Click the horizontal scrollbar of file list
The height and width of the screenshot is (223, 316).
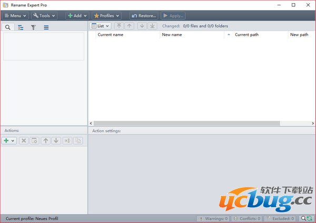point(184,123)
